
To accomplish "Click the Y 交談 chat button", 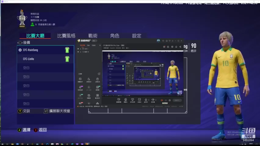I will (x=24, y=111).
